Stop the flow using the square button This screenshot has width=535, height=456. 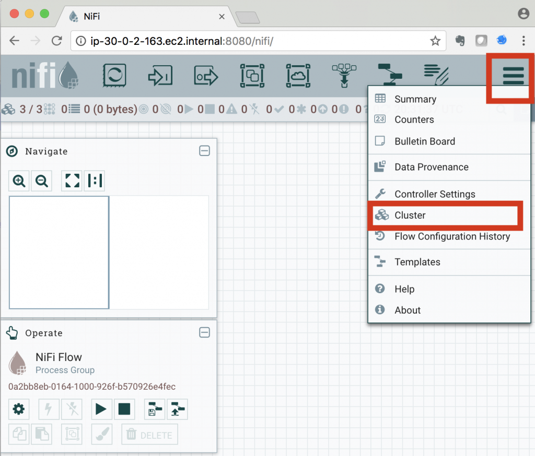[124, 409]
